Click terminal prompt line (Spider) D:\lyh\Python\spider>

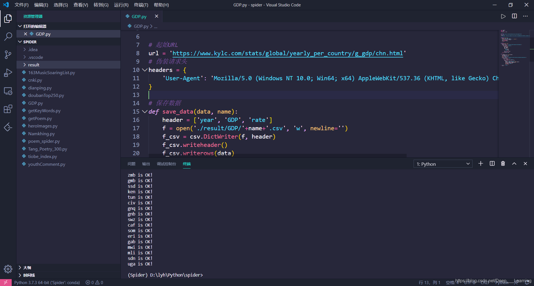pos(165,275)
